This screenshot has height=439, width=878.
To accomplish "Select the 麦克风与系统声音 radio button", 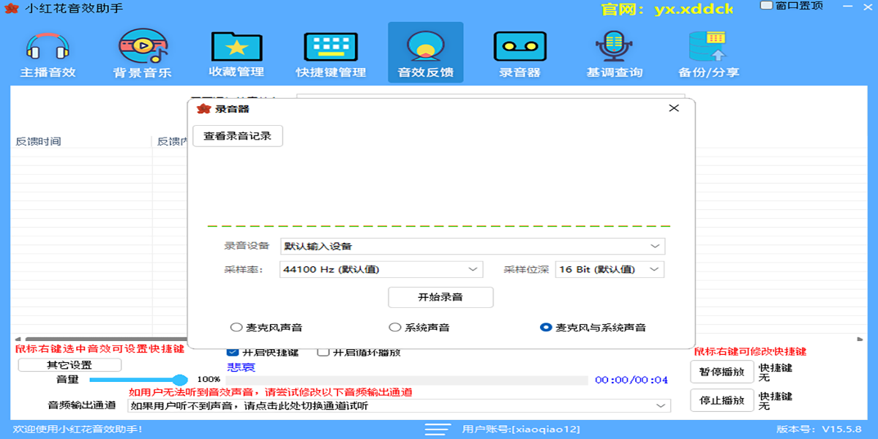I will 545,328.
